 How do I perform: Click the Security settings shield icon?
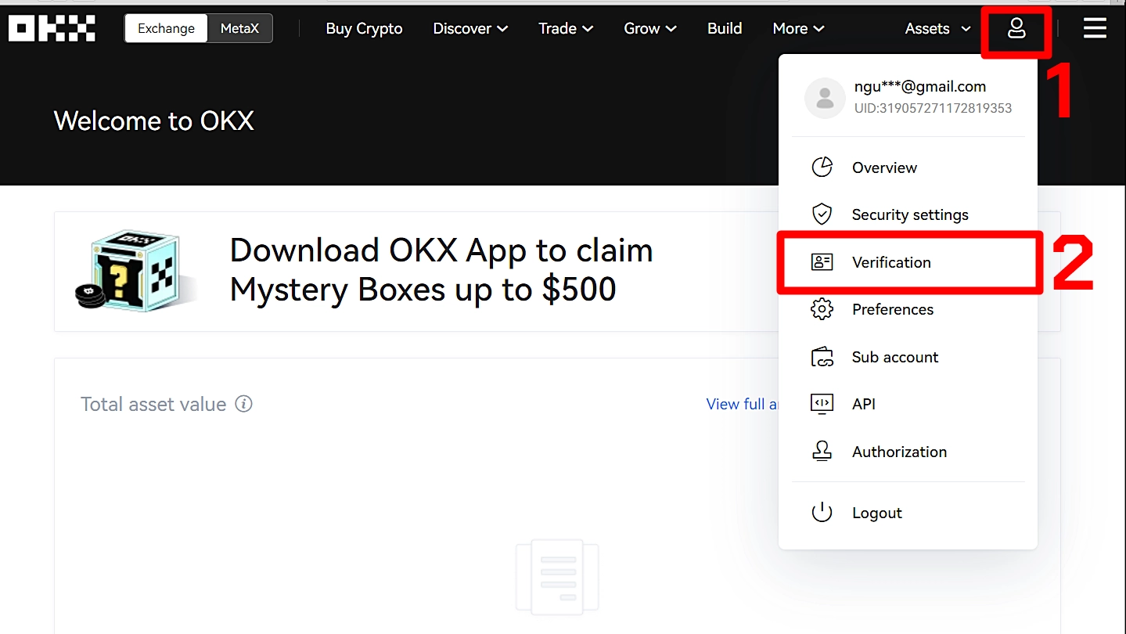click(x=822, y=214)
